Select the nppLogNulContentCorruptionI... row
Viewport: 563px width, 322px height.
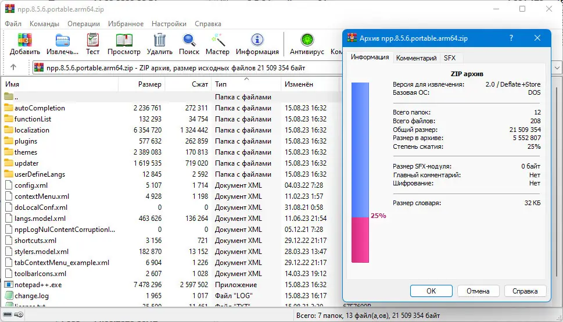point(171,229)
